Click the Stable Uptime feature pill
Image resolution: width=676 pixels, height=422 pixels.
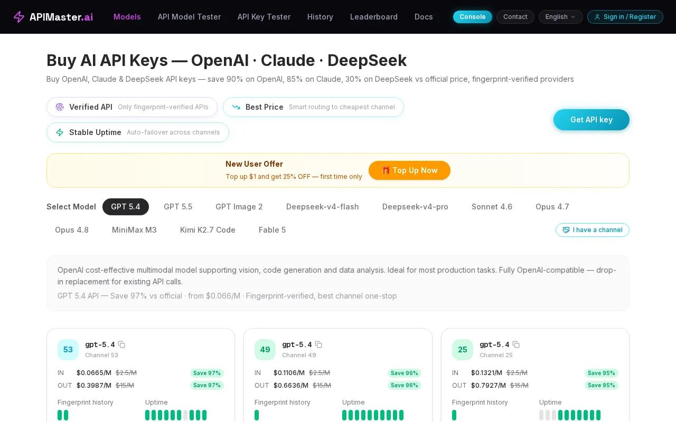[x=138, y=132]
